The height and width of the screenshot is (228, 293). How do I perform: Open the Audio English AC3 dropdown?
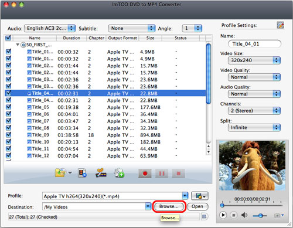click(x=50, y=28)
